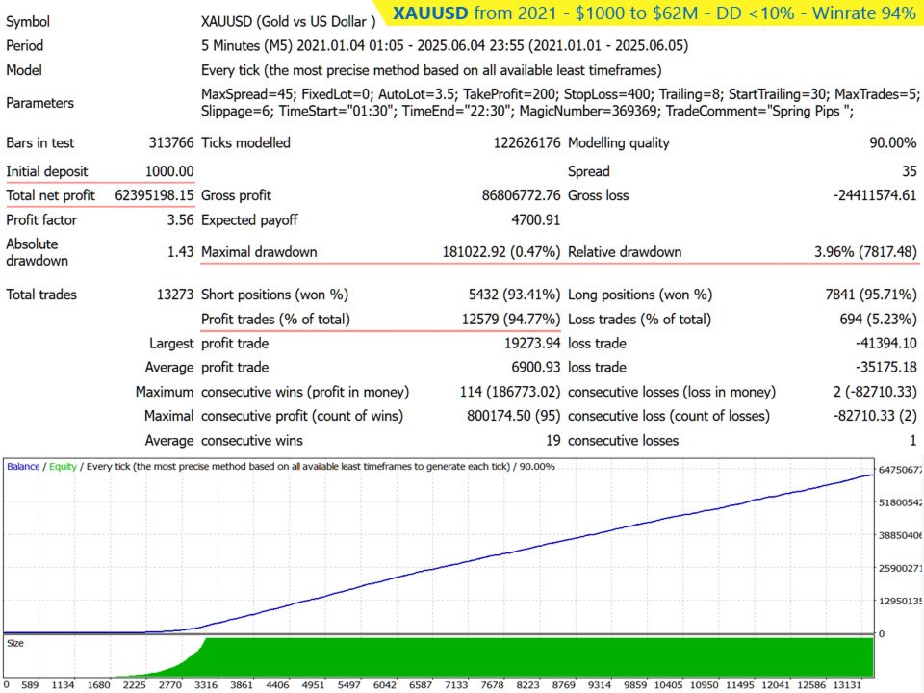924x693 pixels.
Task: Select the Parameters text with MaxSpread=45
Action: (560, 103)
